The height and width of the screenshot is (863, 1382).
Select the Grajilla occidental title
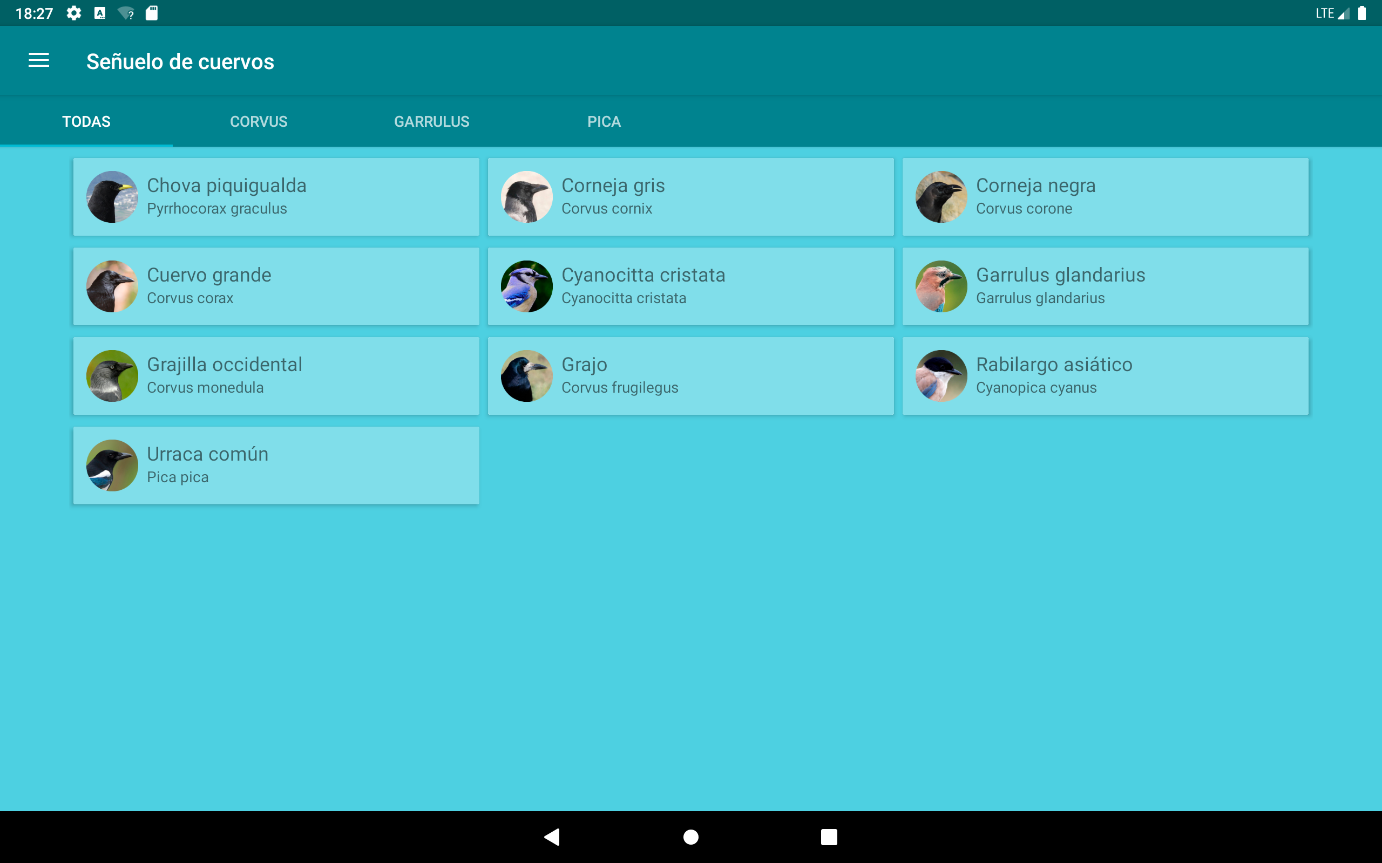tap(225, 365)
